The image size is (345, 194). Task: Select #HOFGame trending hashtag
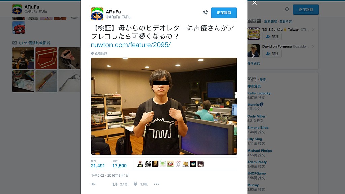256,173
